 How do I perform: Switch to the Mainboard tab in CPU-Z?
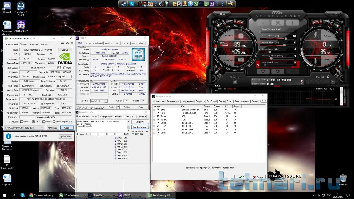click(x=98, y=43)
